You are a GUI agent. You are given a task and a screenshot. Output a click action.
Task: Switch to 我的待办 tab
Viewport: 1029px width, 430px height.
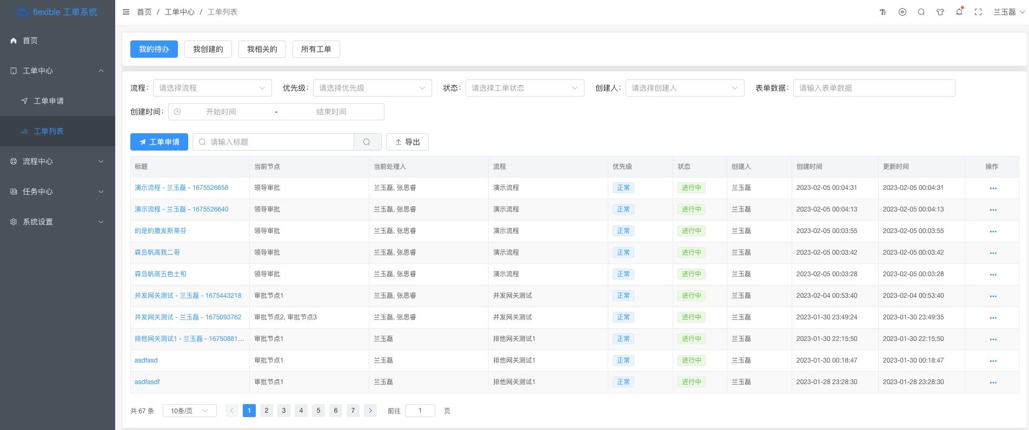coord(154,49)
